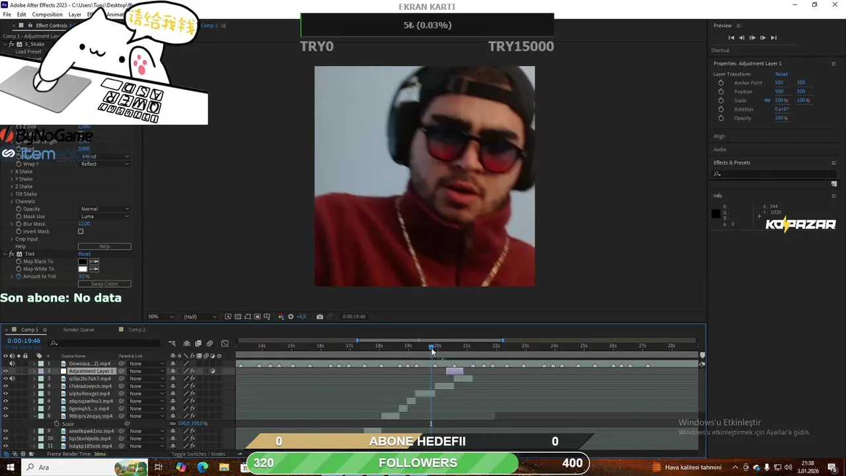This screenshot has width=846, height=476.
Task: Open Info panel menu
Action: pos(833,196)
